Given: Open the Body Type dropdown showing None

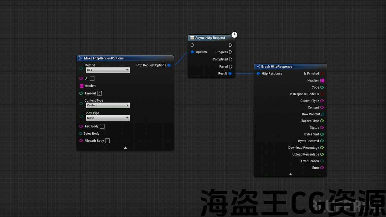Looking at the screenshot, I should pos(108,118).
